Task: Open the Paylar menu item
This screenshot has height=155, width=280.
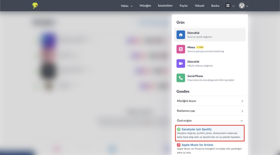Action: click(184, 6)
